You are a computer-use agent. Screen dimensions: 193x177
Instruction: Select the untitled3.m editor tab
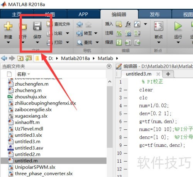point(139,74)
